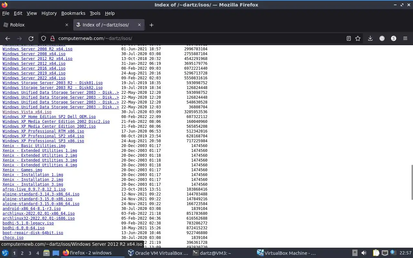The image size is (413, 258).
Task: Click file size 6972221440 text
Action: tap(196, 68)
